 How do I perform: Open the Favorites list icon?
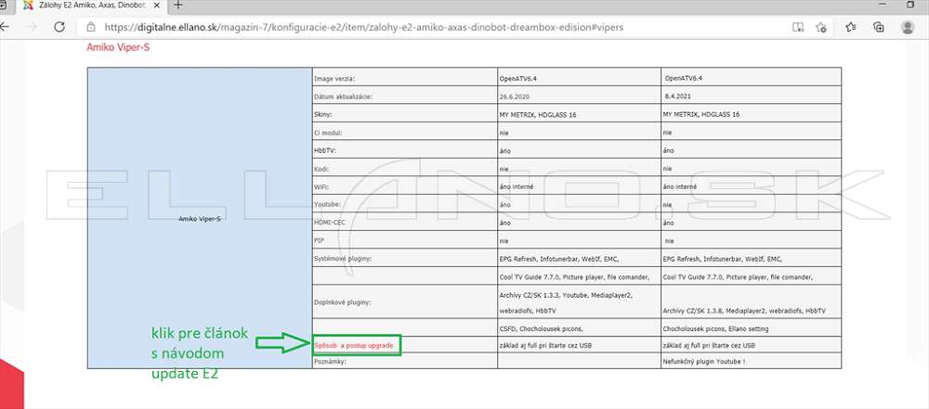(851, 27)
